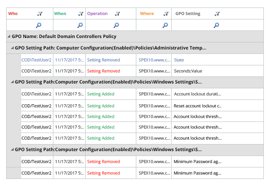This screenshot has width=270, height=190.
Task: Click COD\TestUser2 in Account lockout durati... row
Action: 37,94
